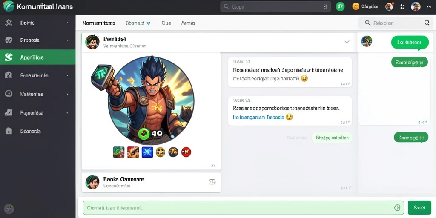Switch to the Komunitems tab
The image size is (436, 218).
pos(99,23)
